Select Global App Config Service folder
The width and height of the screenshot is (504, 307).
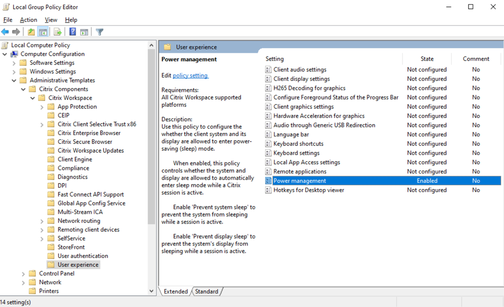point(92,203)
